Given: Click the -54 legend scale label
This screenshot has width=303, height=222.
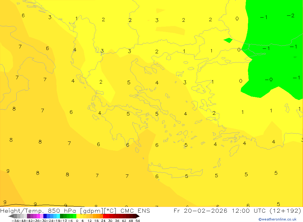Looking at the screenshot, I should coord(15,221).
